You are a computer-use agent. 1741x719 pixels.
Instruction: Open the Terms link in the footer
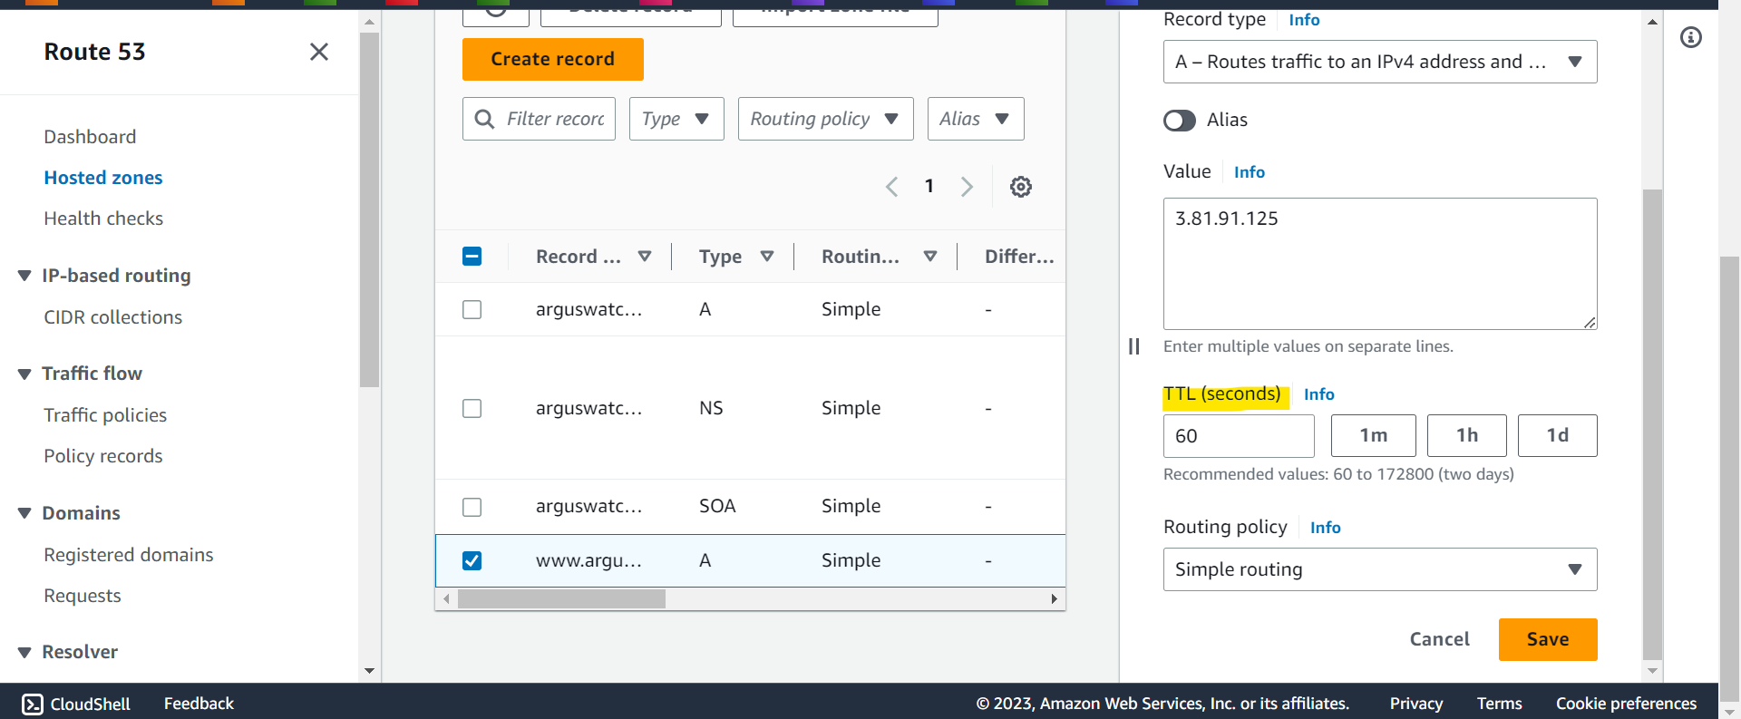coord(1500,704)
